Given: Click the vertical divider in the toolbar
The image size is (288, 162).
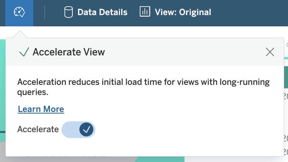Looking at the screenshot, I should click(45, 12).
